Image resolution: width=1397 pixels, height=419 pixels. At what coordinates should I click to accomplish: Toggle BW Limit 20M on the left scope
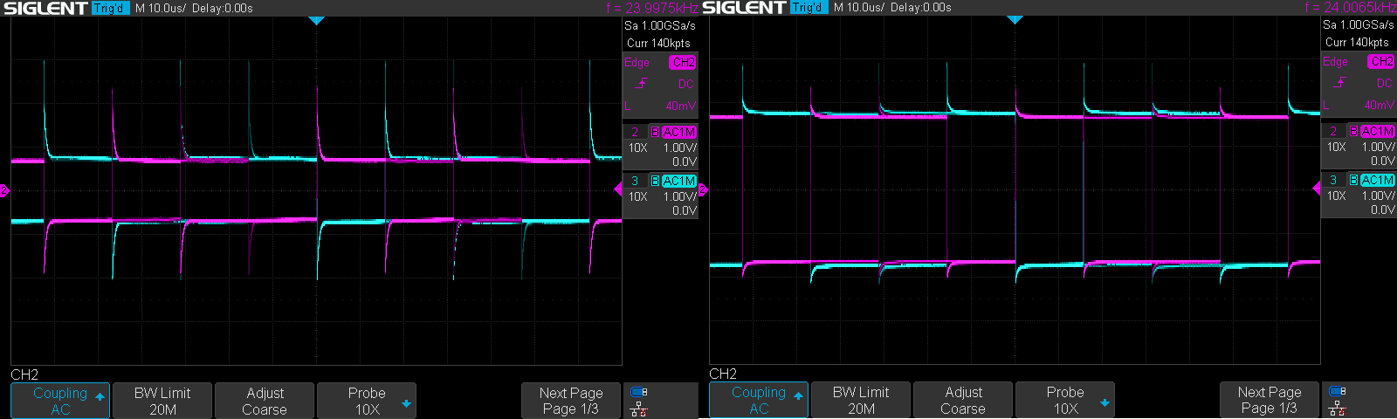click(x=162, y=401)
